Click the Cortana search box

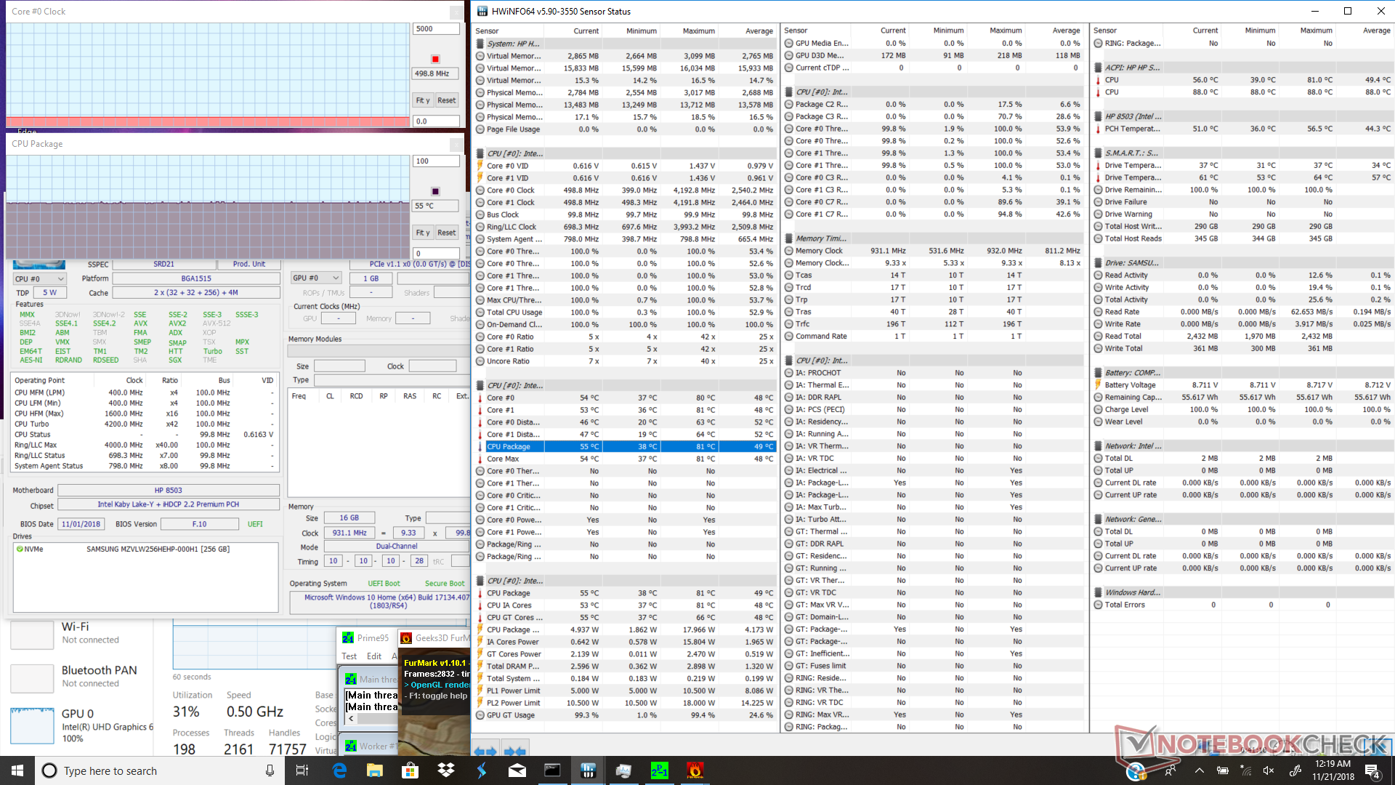click(160, 770)
